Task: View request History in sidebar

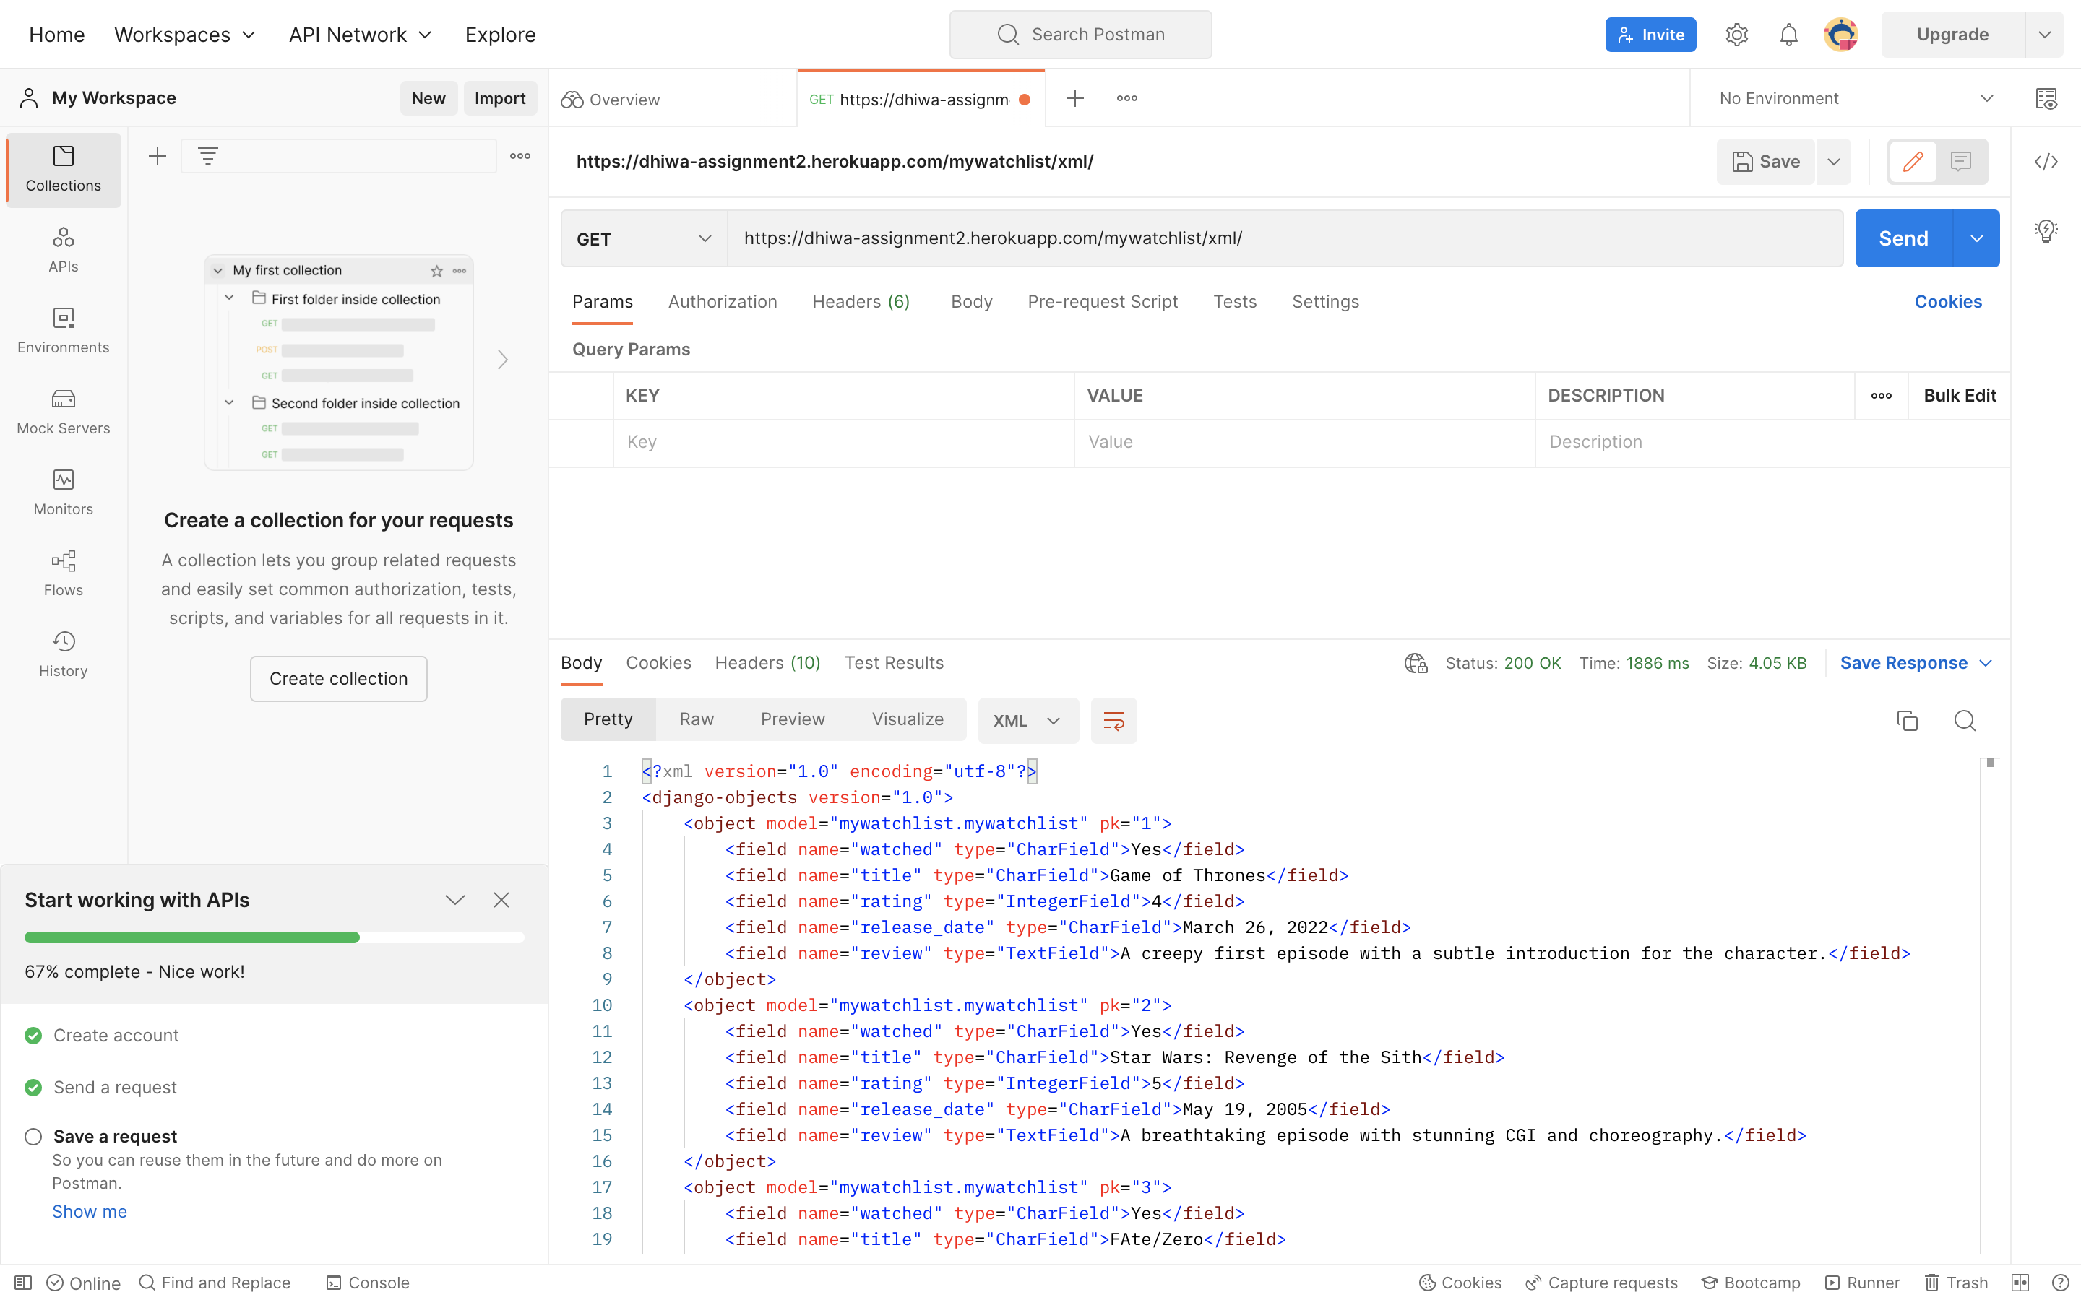Action: point(63,654)
